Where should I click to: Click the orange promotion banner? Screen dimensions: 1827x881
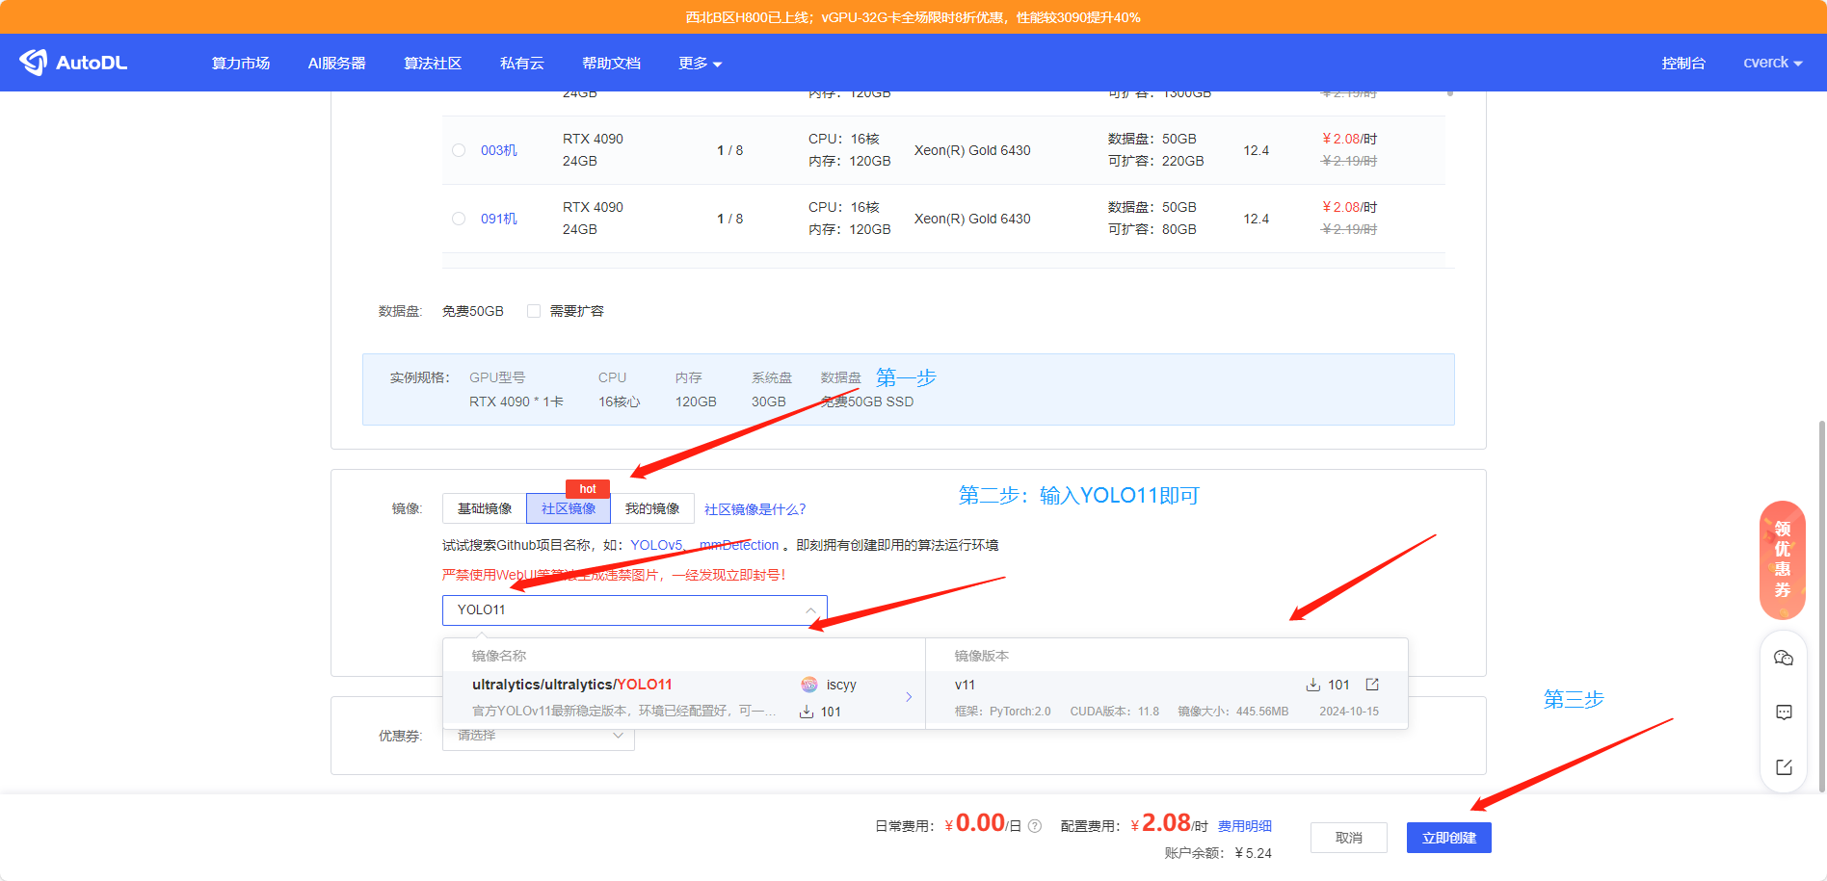[x=913, y=17]
